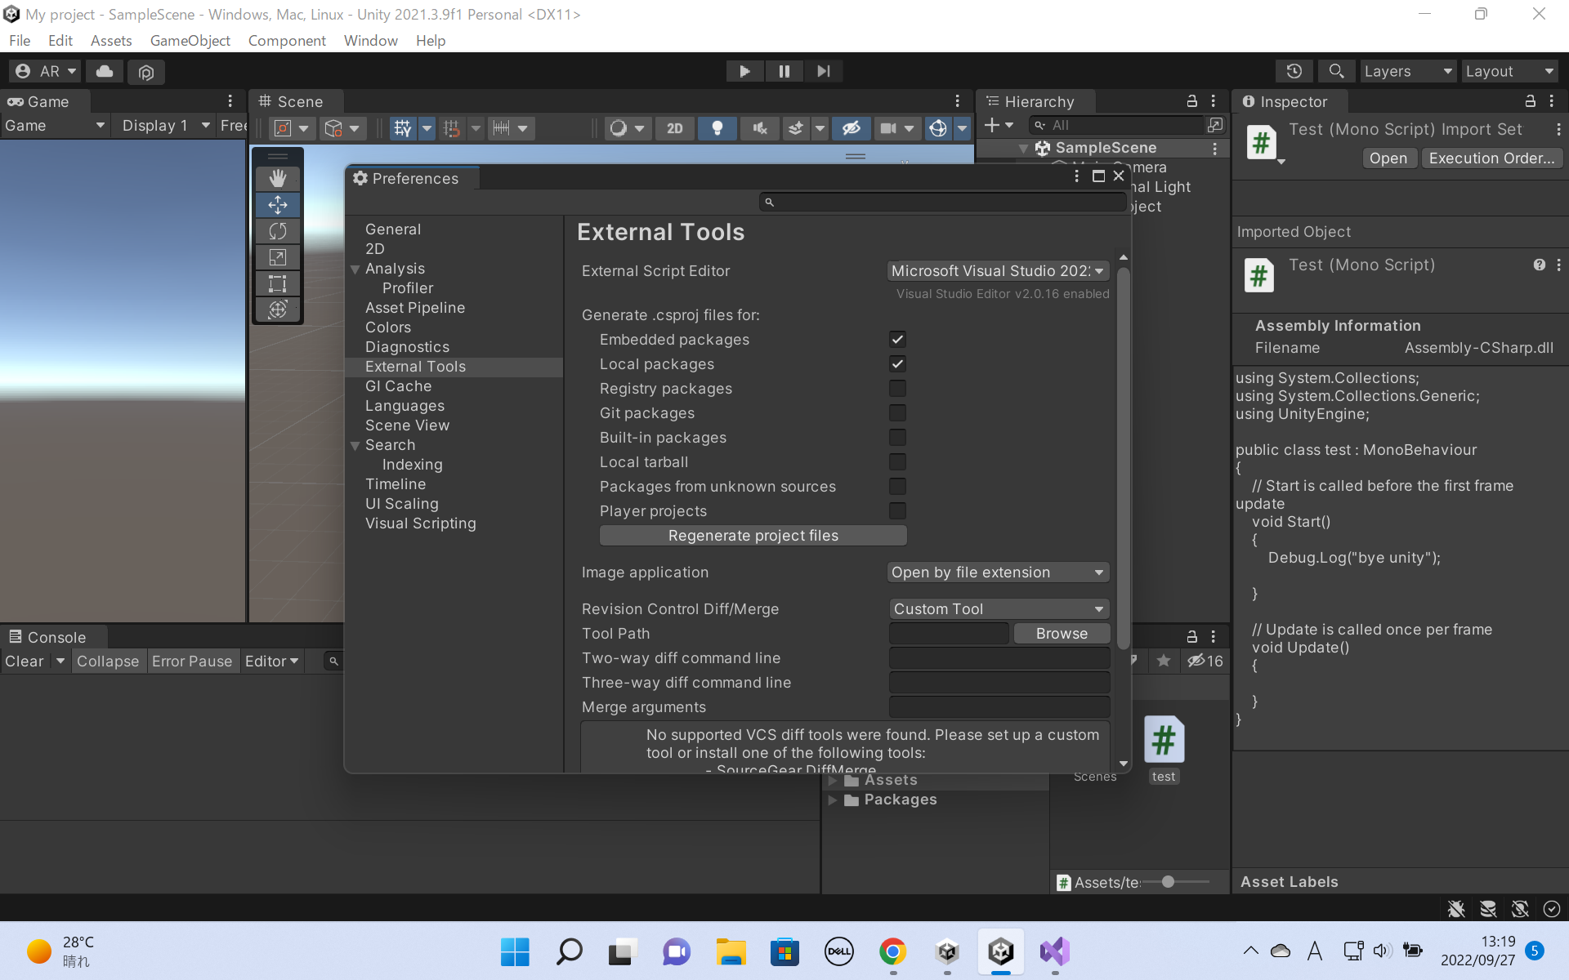Click the favorites star icon in Project panel
The image size is (1569, 980).
pyautogui.click(x=1164, y=661)
